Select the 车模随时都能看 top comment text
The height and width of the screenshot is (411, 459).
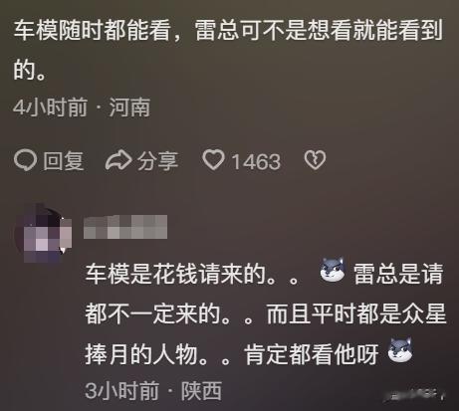tap(228, 50)
